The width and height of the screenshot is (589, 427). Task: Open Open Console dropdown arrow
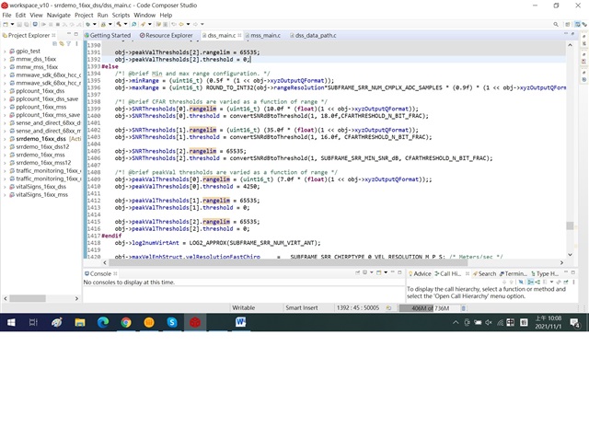pos(386,272)
